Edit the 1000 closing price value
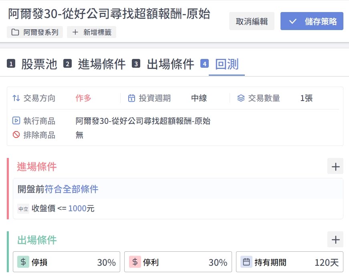The image size is (349, 277). [x=77, y=208]
